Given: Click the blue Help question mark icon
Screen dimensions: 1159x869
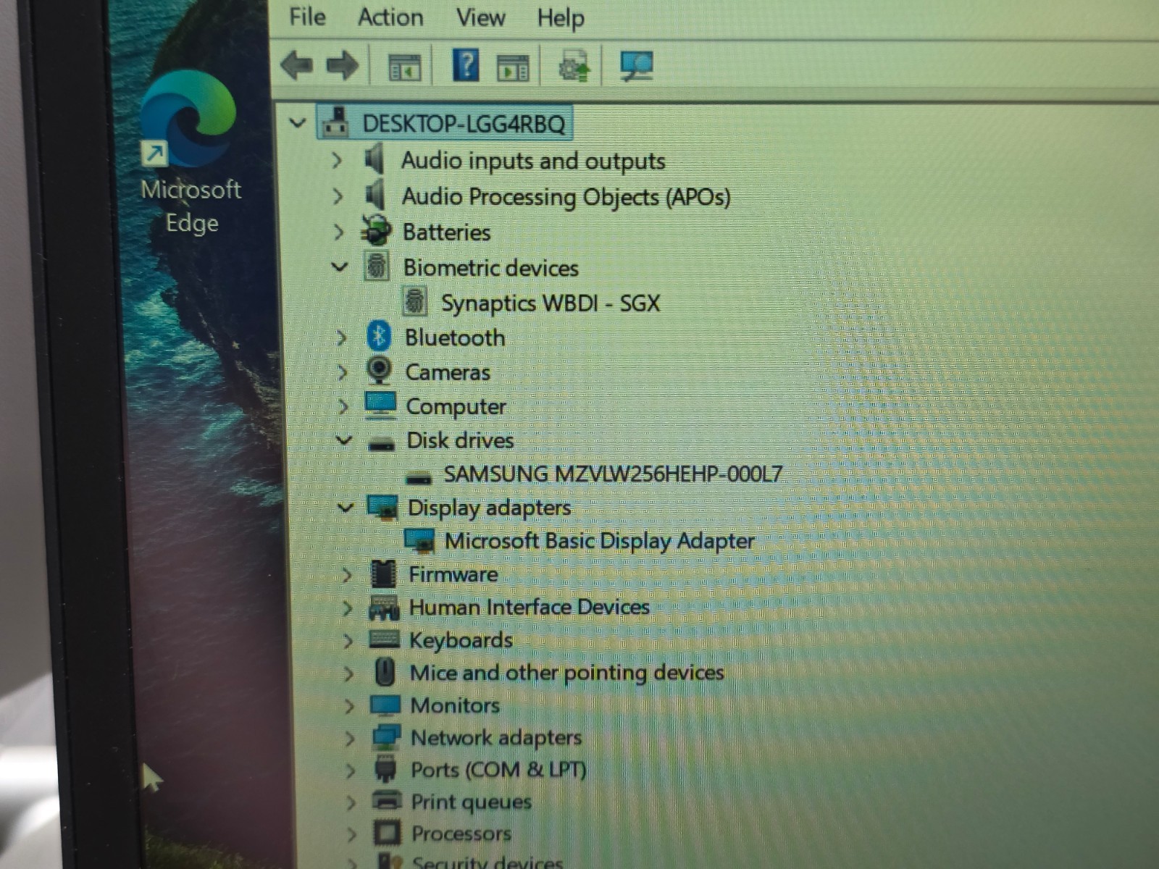Looking at the screenshot, I should coord(466,64).
